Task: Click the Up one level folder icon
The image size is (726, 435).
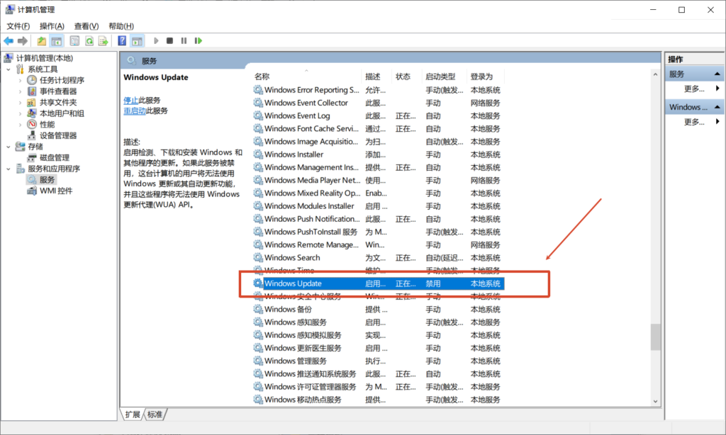Action: 42,41
